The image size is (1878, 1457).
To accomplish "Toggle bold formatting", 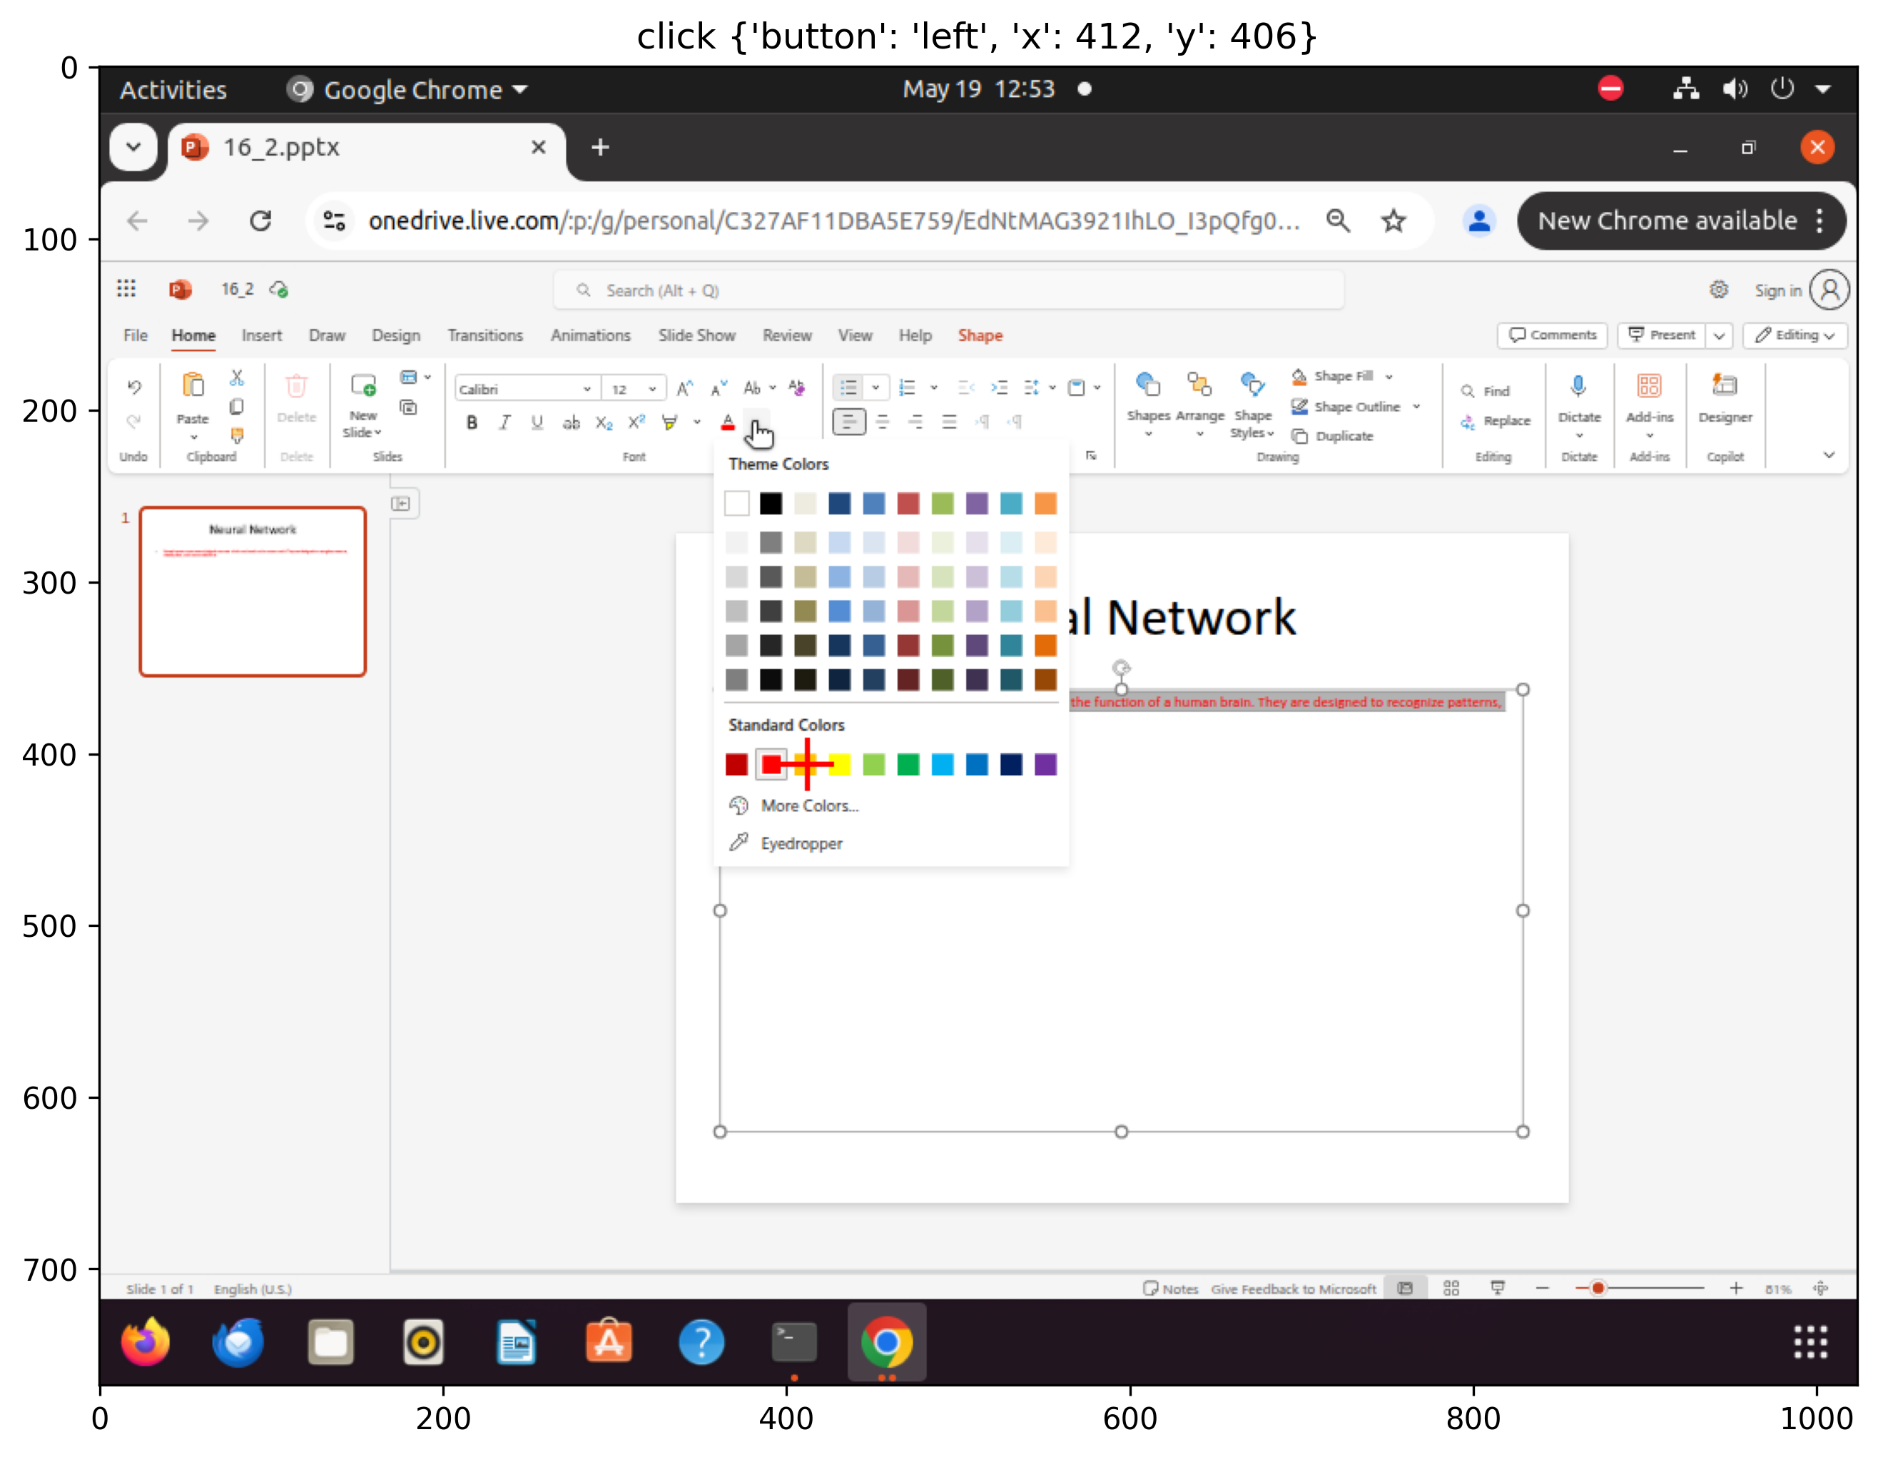I will tap(471, 422).
